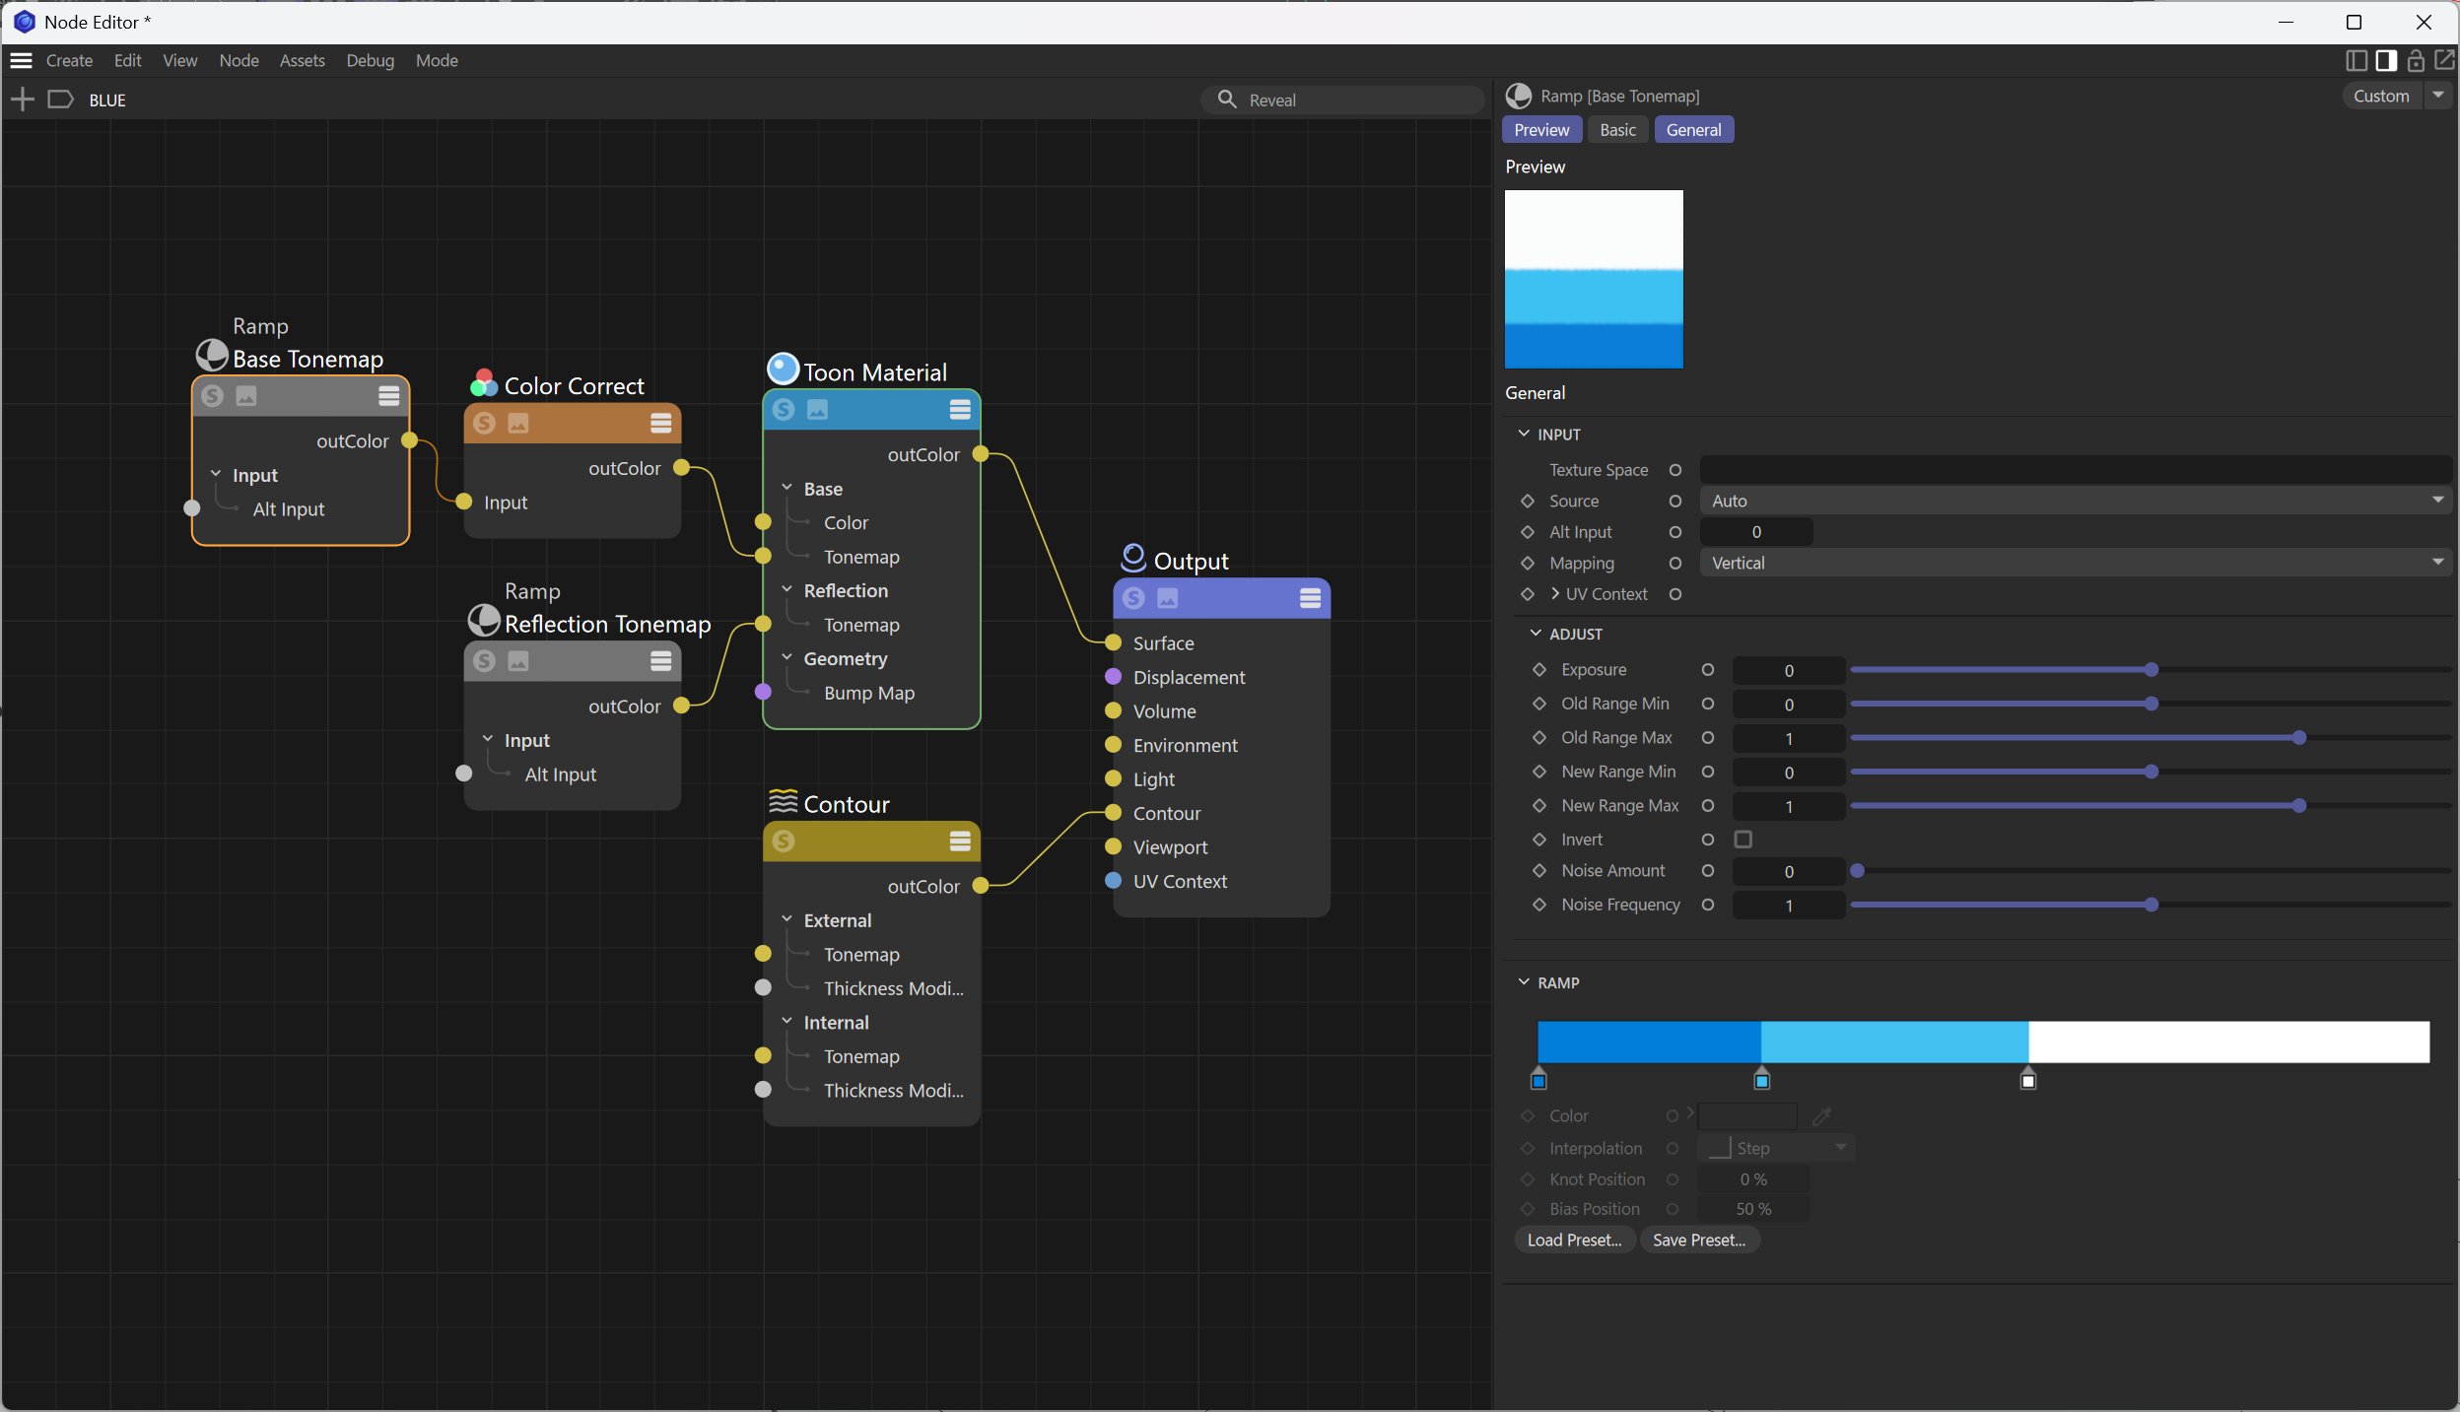Screen dimensions: 2460x1412
Task: Collapse the ADJUST section
Action: click(x=1536, y=634)
